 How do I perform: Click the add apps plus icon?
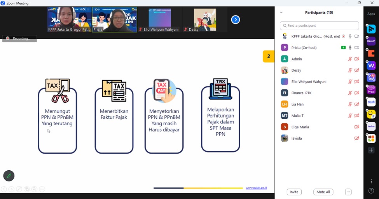tap(371, 150)
